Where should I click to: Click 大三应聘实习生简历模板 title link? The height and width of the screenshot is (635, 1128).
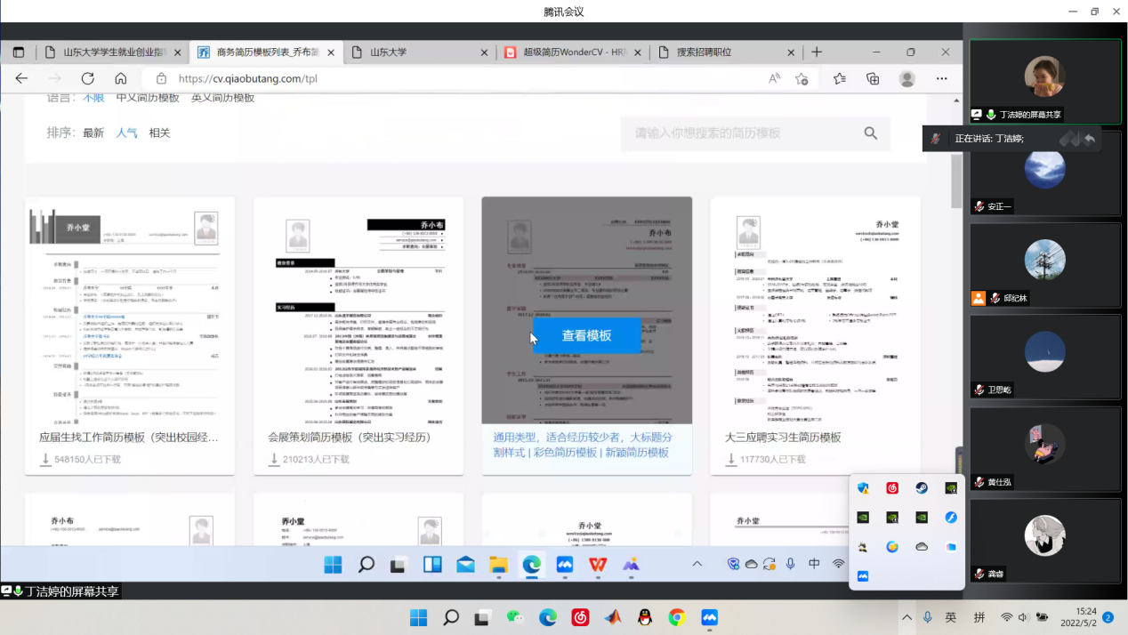[783, 438]
